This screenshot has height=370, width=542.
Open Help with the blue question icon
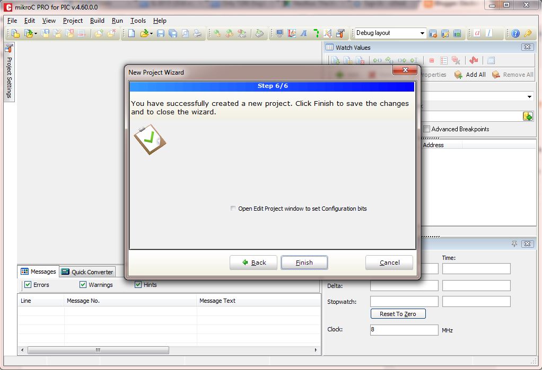[515, 33]
